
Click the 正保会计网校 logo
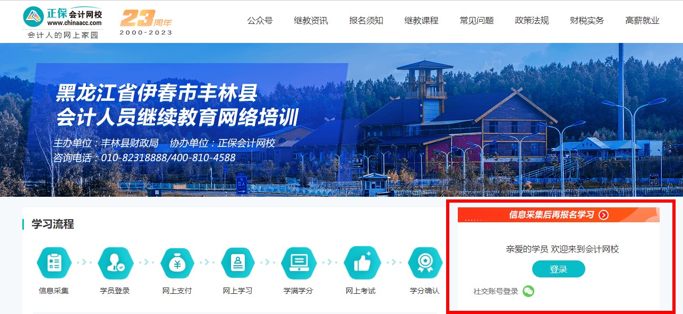click(x=63, y=17)
